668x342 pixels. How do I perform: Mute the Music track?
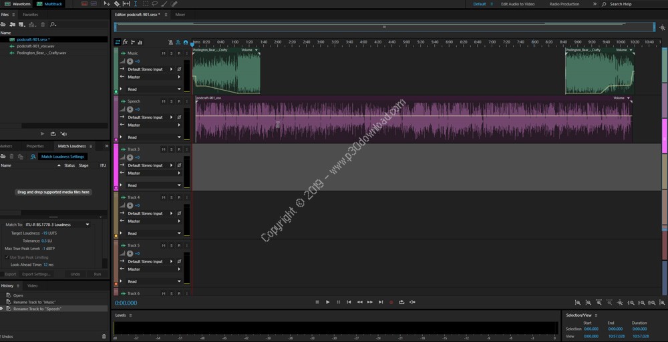pos(163,53)
